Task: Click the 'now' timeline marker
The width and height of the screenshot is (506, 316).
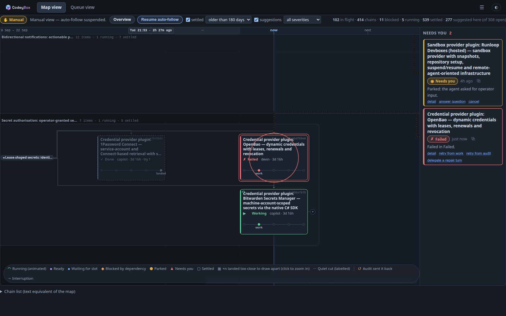Action: 274,30
